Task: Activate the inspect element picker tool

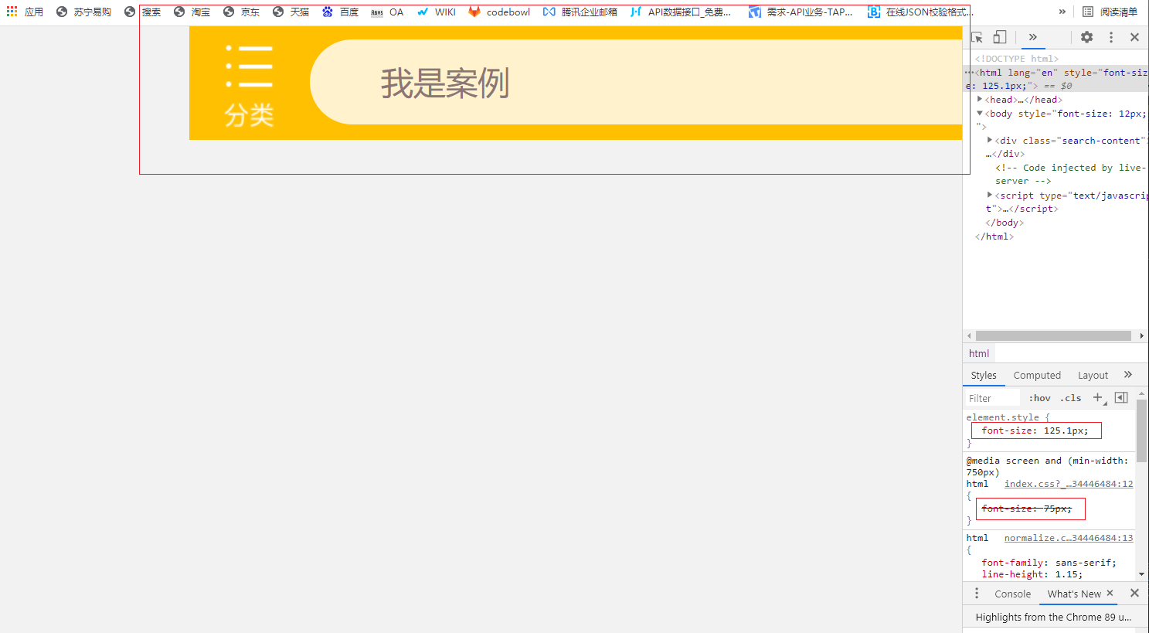Action: [977, 37]
